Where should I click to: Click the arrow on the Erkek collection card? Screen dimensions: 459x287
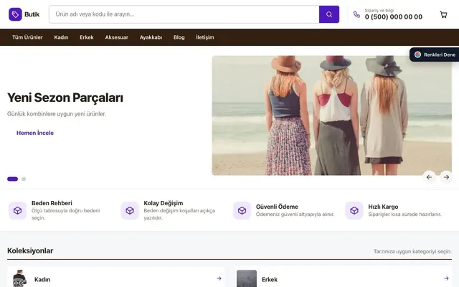[x=446, y=278]
